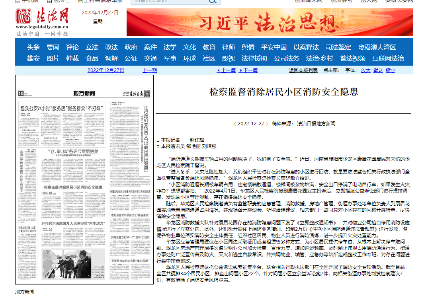Click the 2022年12月27日 date link
This screenshot has height=298, width=424.
point(106,70)
